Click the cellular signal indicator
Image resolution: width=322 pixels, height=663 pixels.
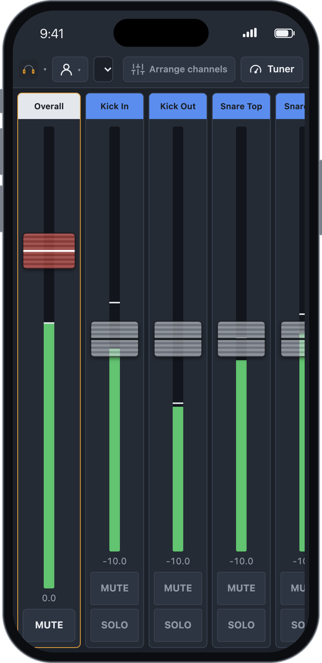(x=250, y=33)
